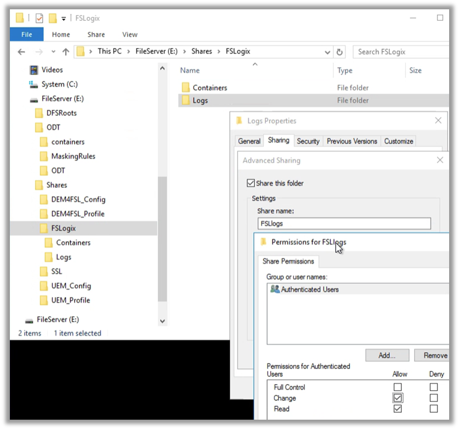Click the recent locations dropdown arrow
This screenshot has height=429, width=459.
coord(53,52)
